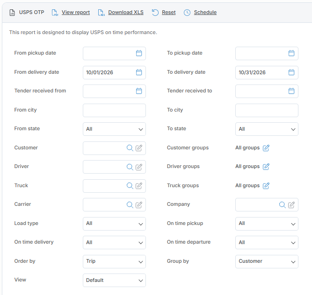Click the Truck search magnifier icon
The image size is (312, 295).
pyautogui.click(x=130, y=186)
